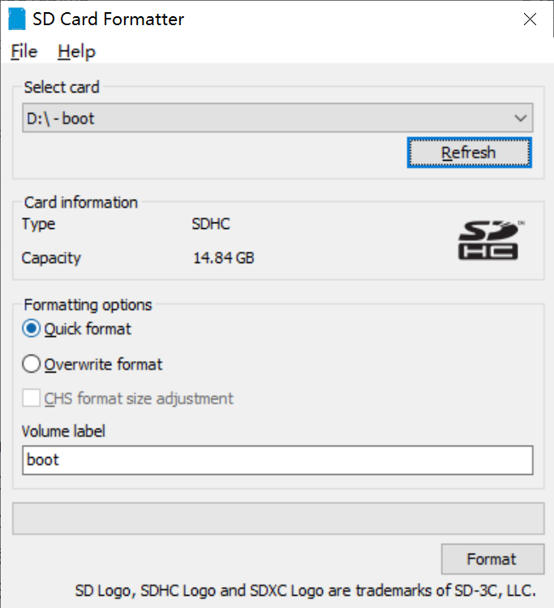Close the SD Card Formatter window
Screen dimensions: 554x608
[530, 19]
